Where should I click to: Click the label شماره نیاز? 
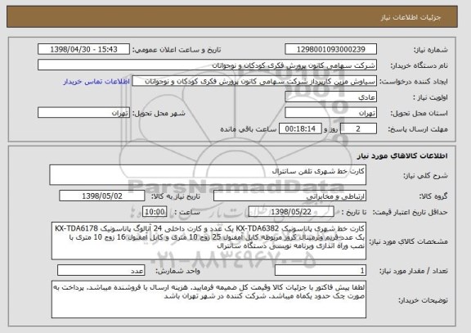pyautogui.click(x=431, y=50)
